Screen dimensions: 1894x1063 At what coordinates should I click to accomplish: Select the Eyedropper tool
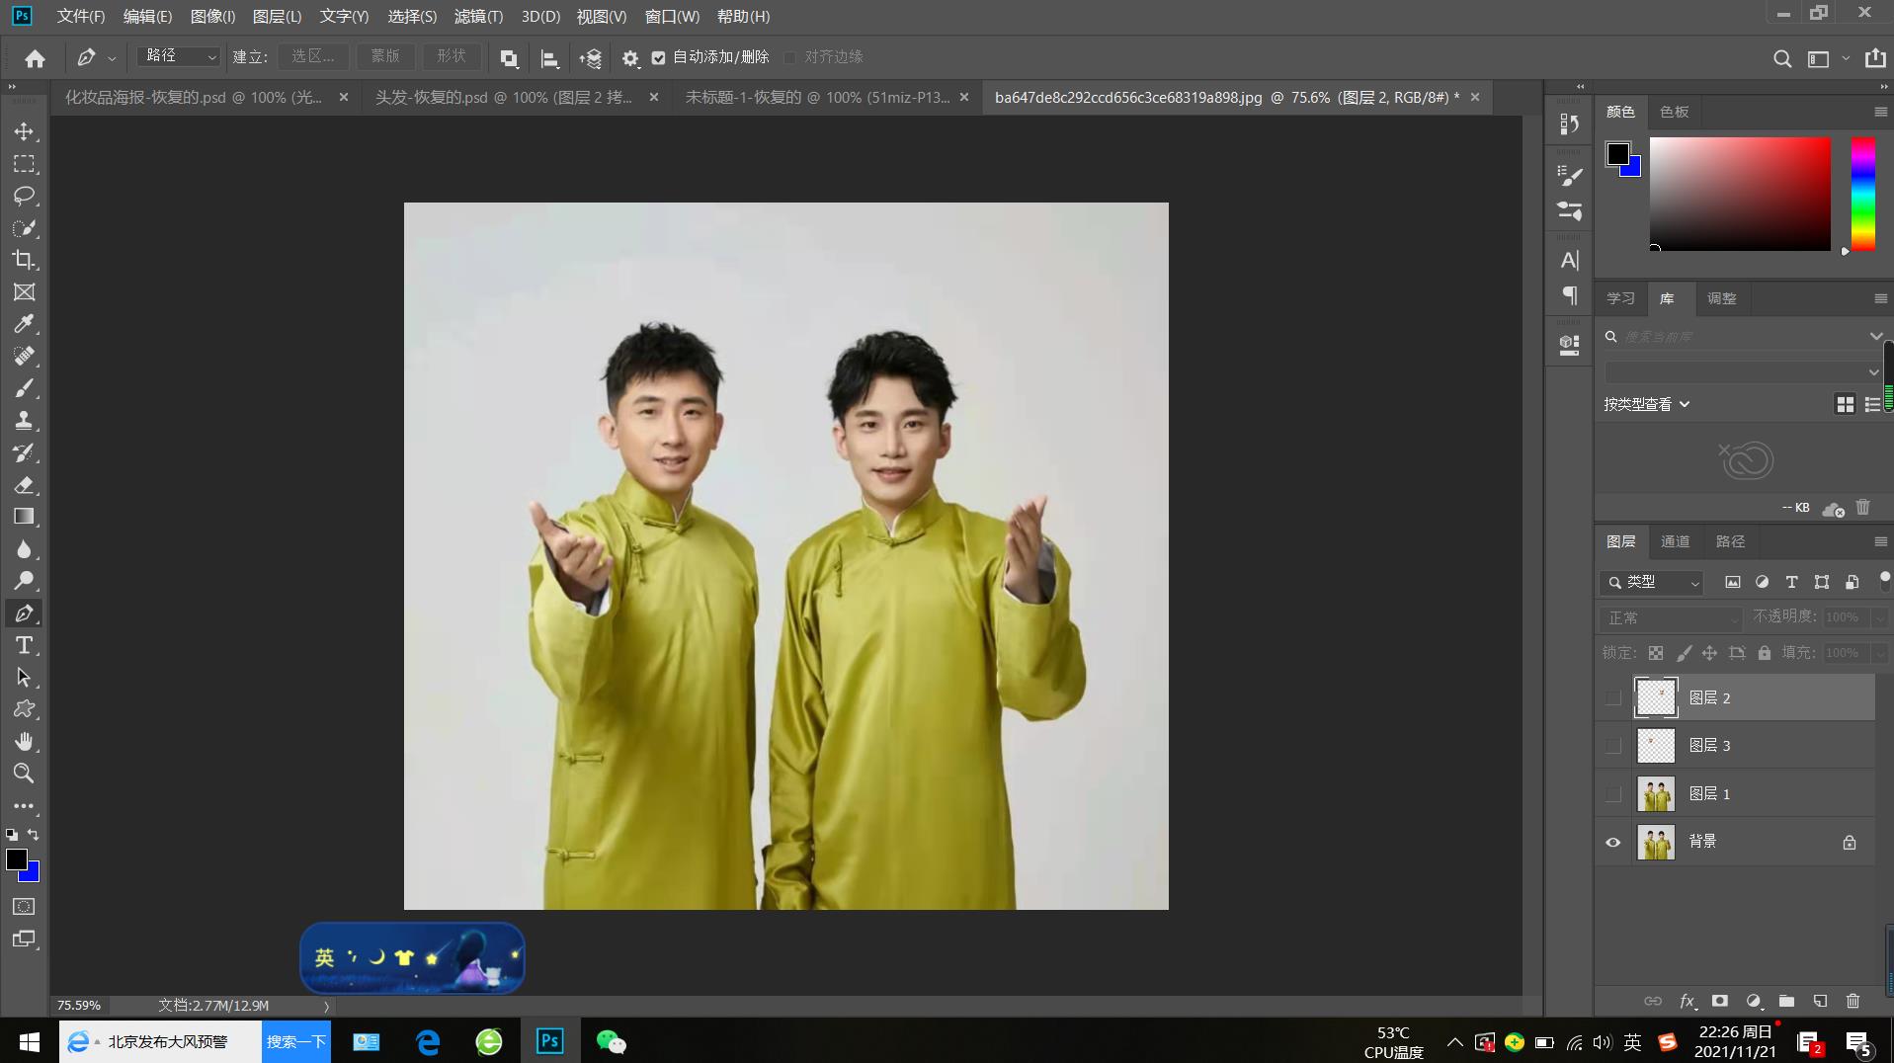pos(24,324)
